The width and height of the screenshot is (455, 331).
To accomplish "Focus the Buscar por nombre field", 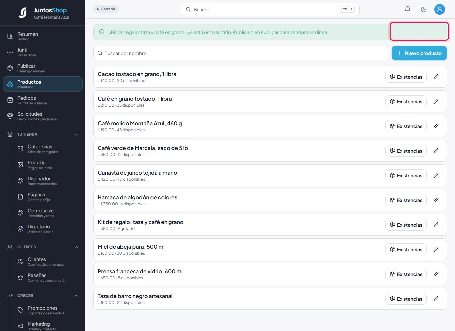I will tap(241, 53).
